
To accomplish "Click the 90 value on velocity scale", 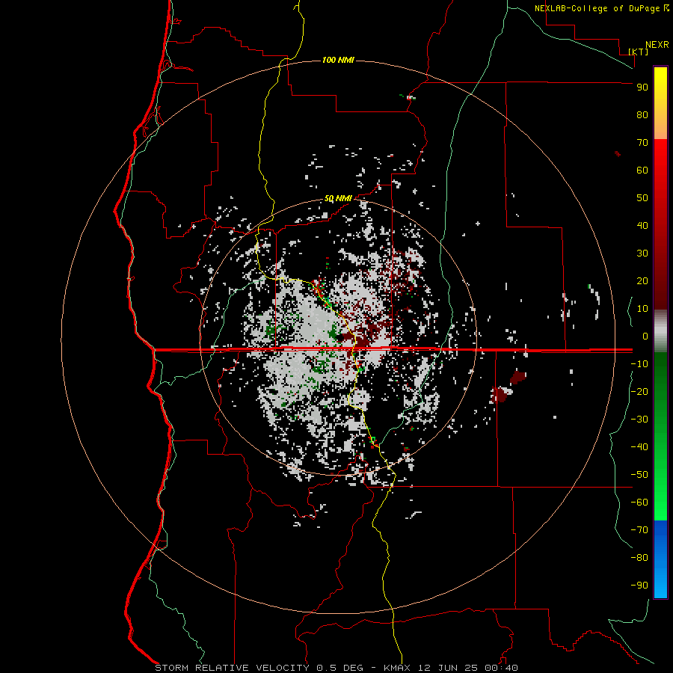I will pyautogui.click(x=642, y=87).
